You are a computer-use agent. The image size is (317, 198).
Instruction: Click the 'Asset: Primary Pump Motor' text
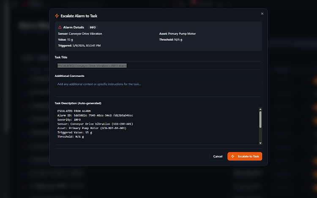[177, 34]
